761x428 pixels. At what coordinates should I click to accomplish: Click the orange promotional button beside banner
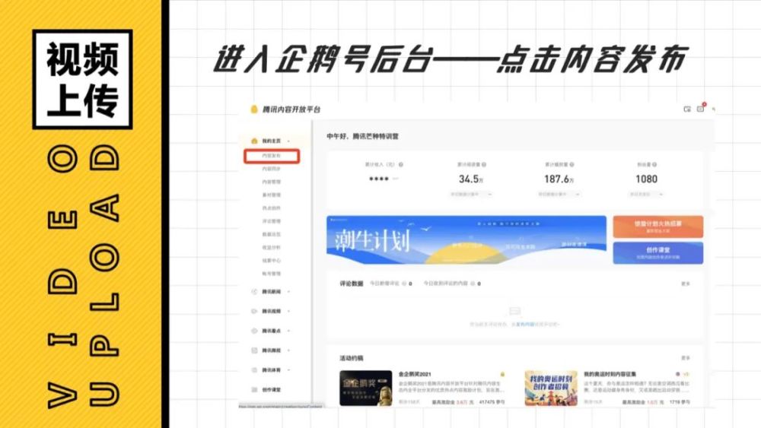[658, 227]
